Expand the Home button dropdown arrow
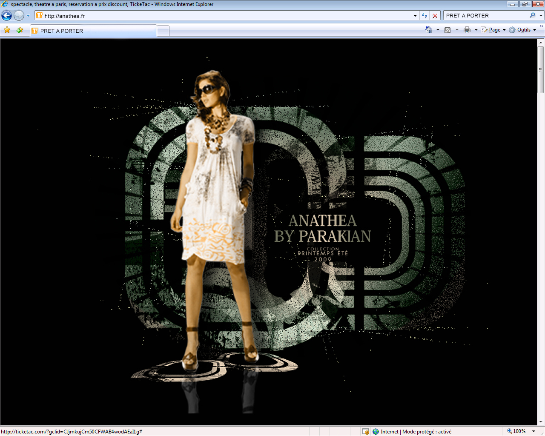This screenshot has height=436, width=545. [x=438, y=30]
